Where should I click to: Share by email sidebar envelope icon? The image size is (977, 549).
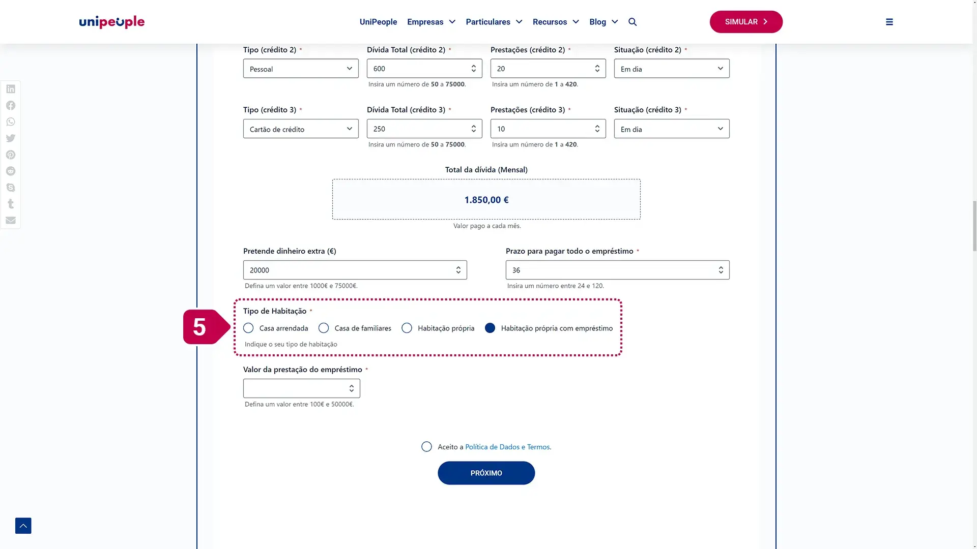tap(11, 220)
